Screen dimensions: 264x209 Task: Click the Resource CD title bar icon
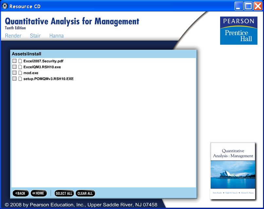(5, 6)
